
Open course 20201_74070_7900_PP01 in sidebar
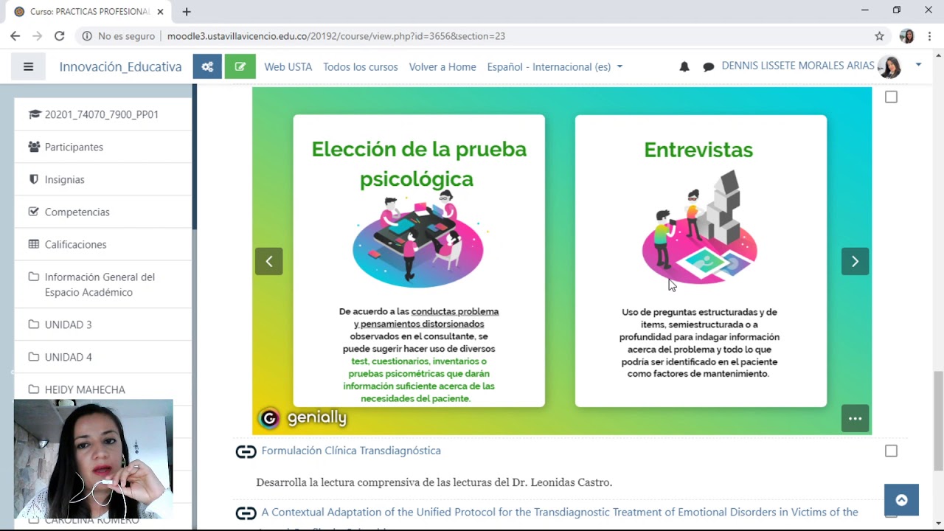pos(103,114)
